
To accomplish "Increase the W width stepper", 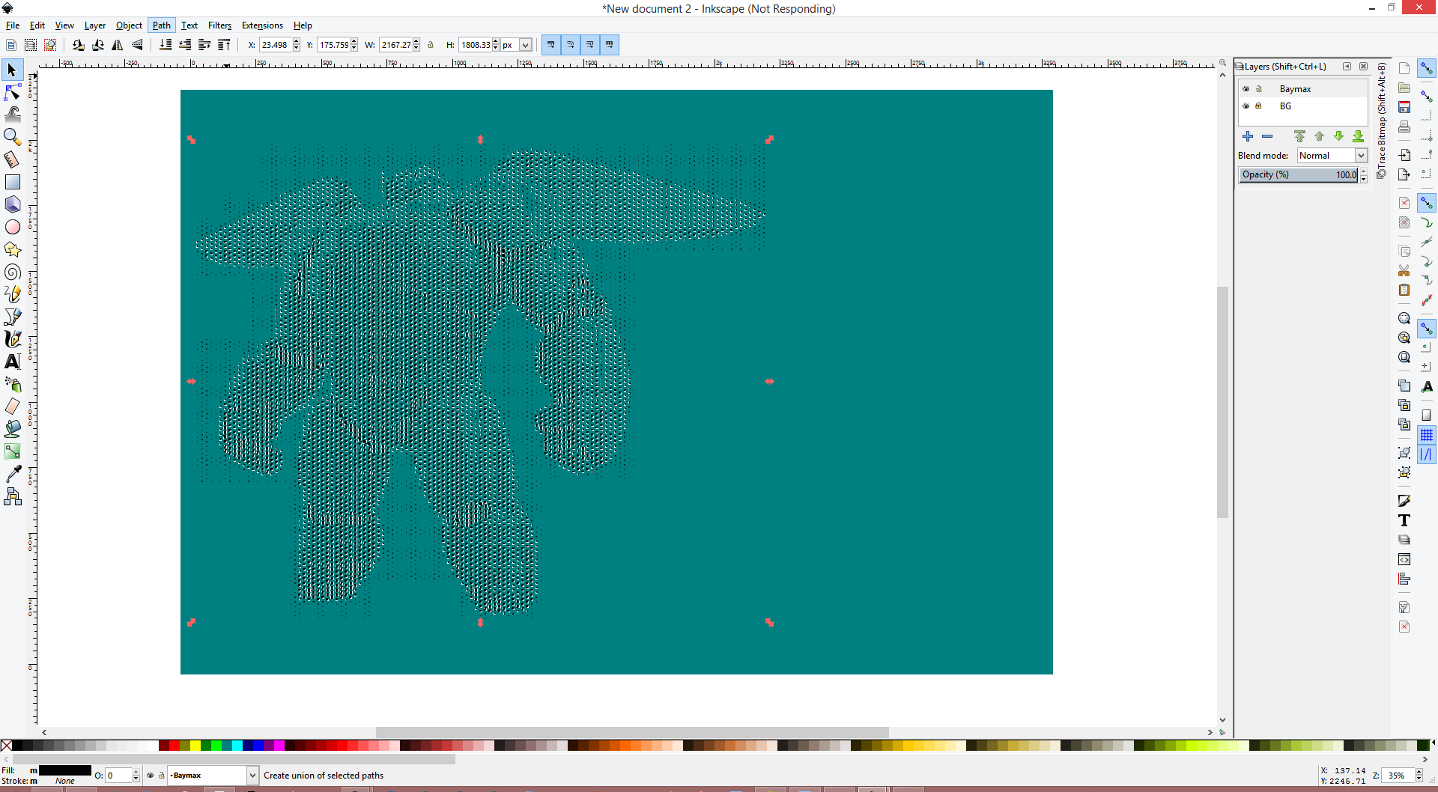I will (416, 42).
